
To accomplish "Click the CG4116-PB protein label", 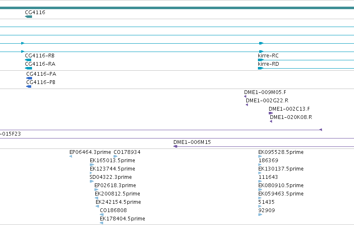I will pos(41,82).
